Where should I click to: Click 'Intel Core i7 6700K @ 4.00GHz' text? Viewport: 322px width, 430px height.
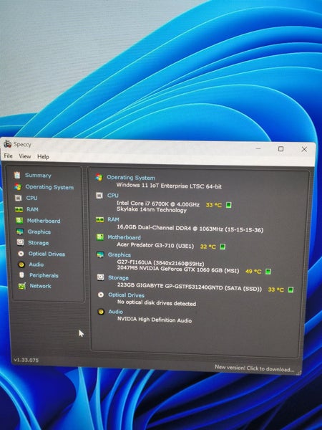(x=158, y=204)
